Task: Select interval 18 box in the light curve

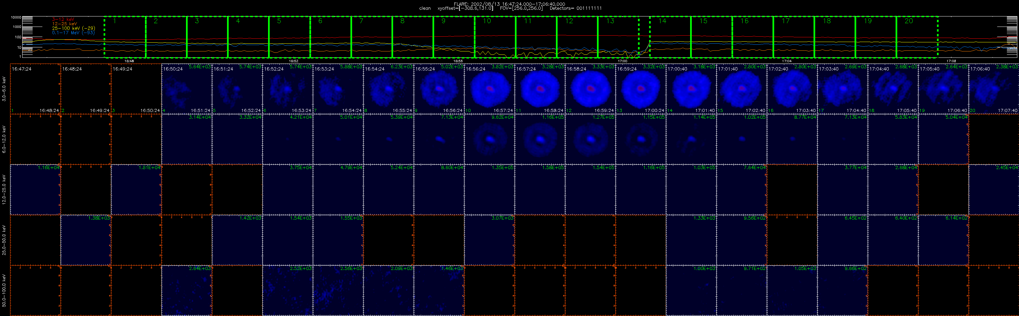Action: click(x=835, y=37)
